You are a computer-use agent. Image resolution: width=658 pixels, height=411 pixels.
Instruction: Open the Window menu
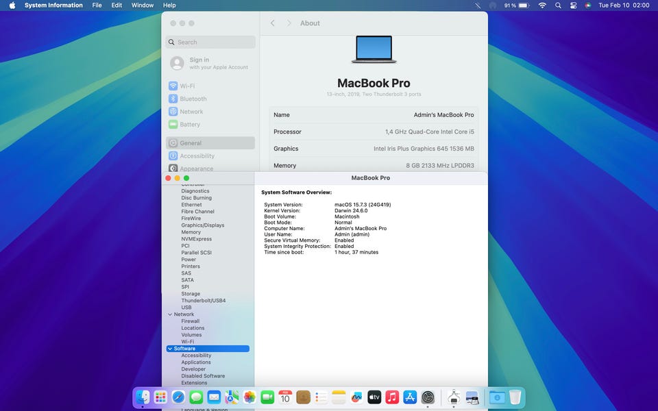(143, 5)
